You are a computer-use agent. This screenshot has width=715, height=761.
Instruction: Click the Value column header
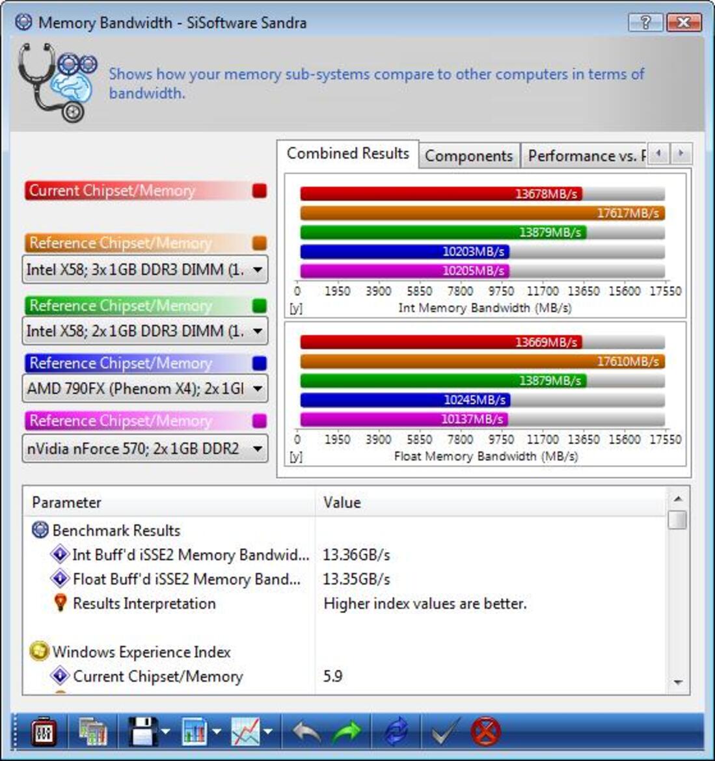(491, 502)
